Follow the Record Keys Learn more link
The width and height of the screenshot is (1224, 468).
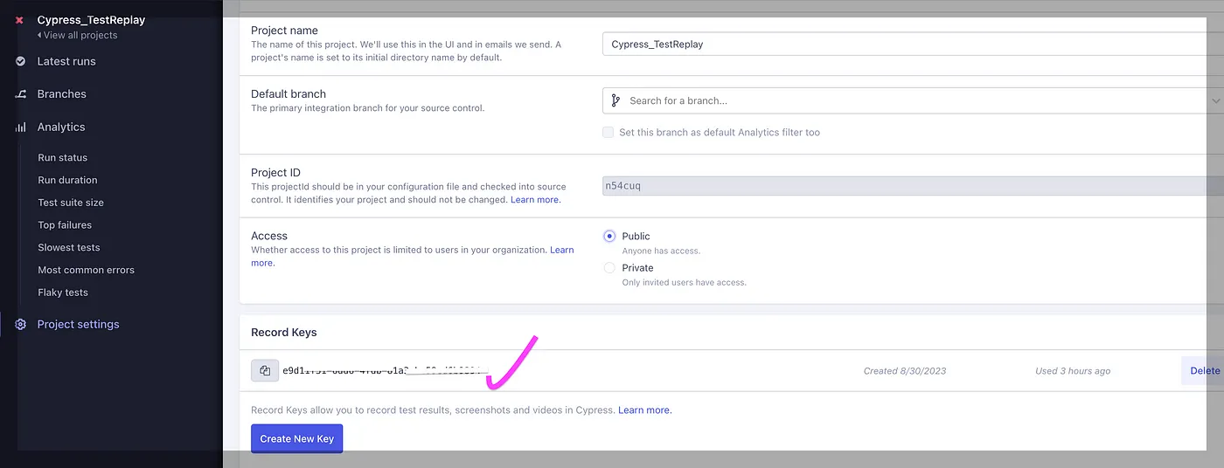click(644, 409)
